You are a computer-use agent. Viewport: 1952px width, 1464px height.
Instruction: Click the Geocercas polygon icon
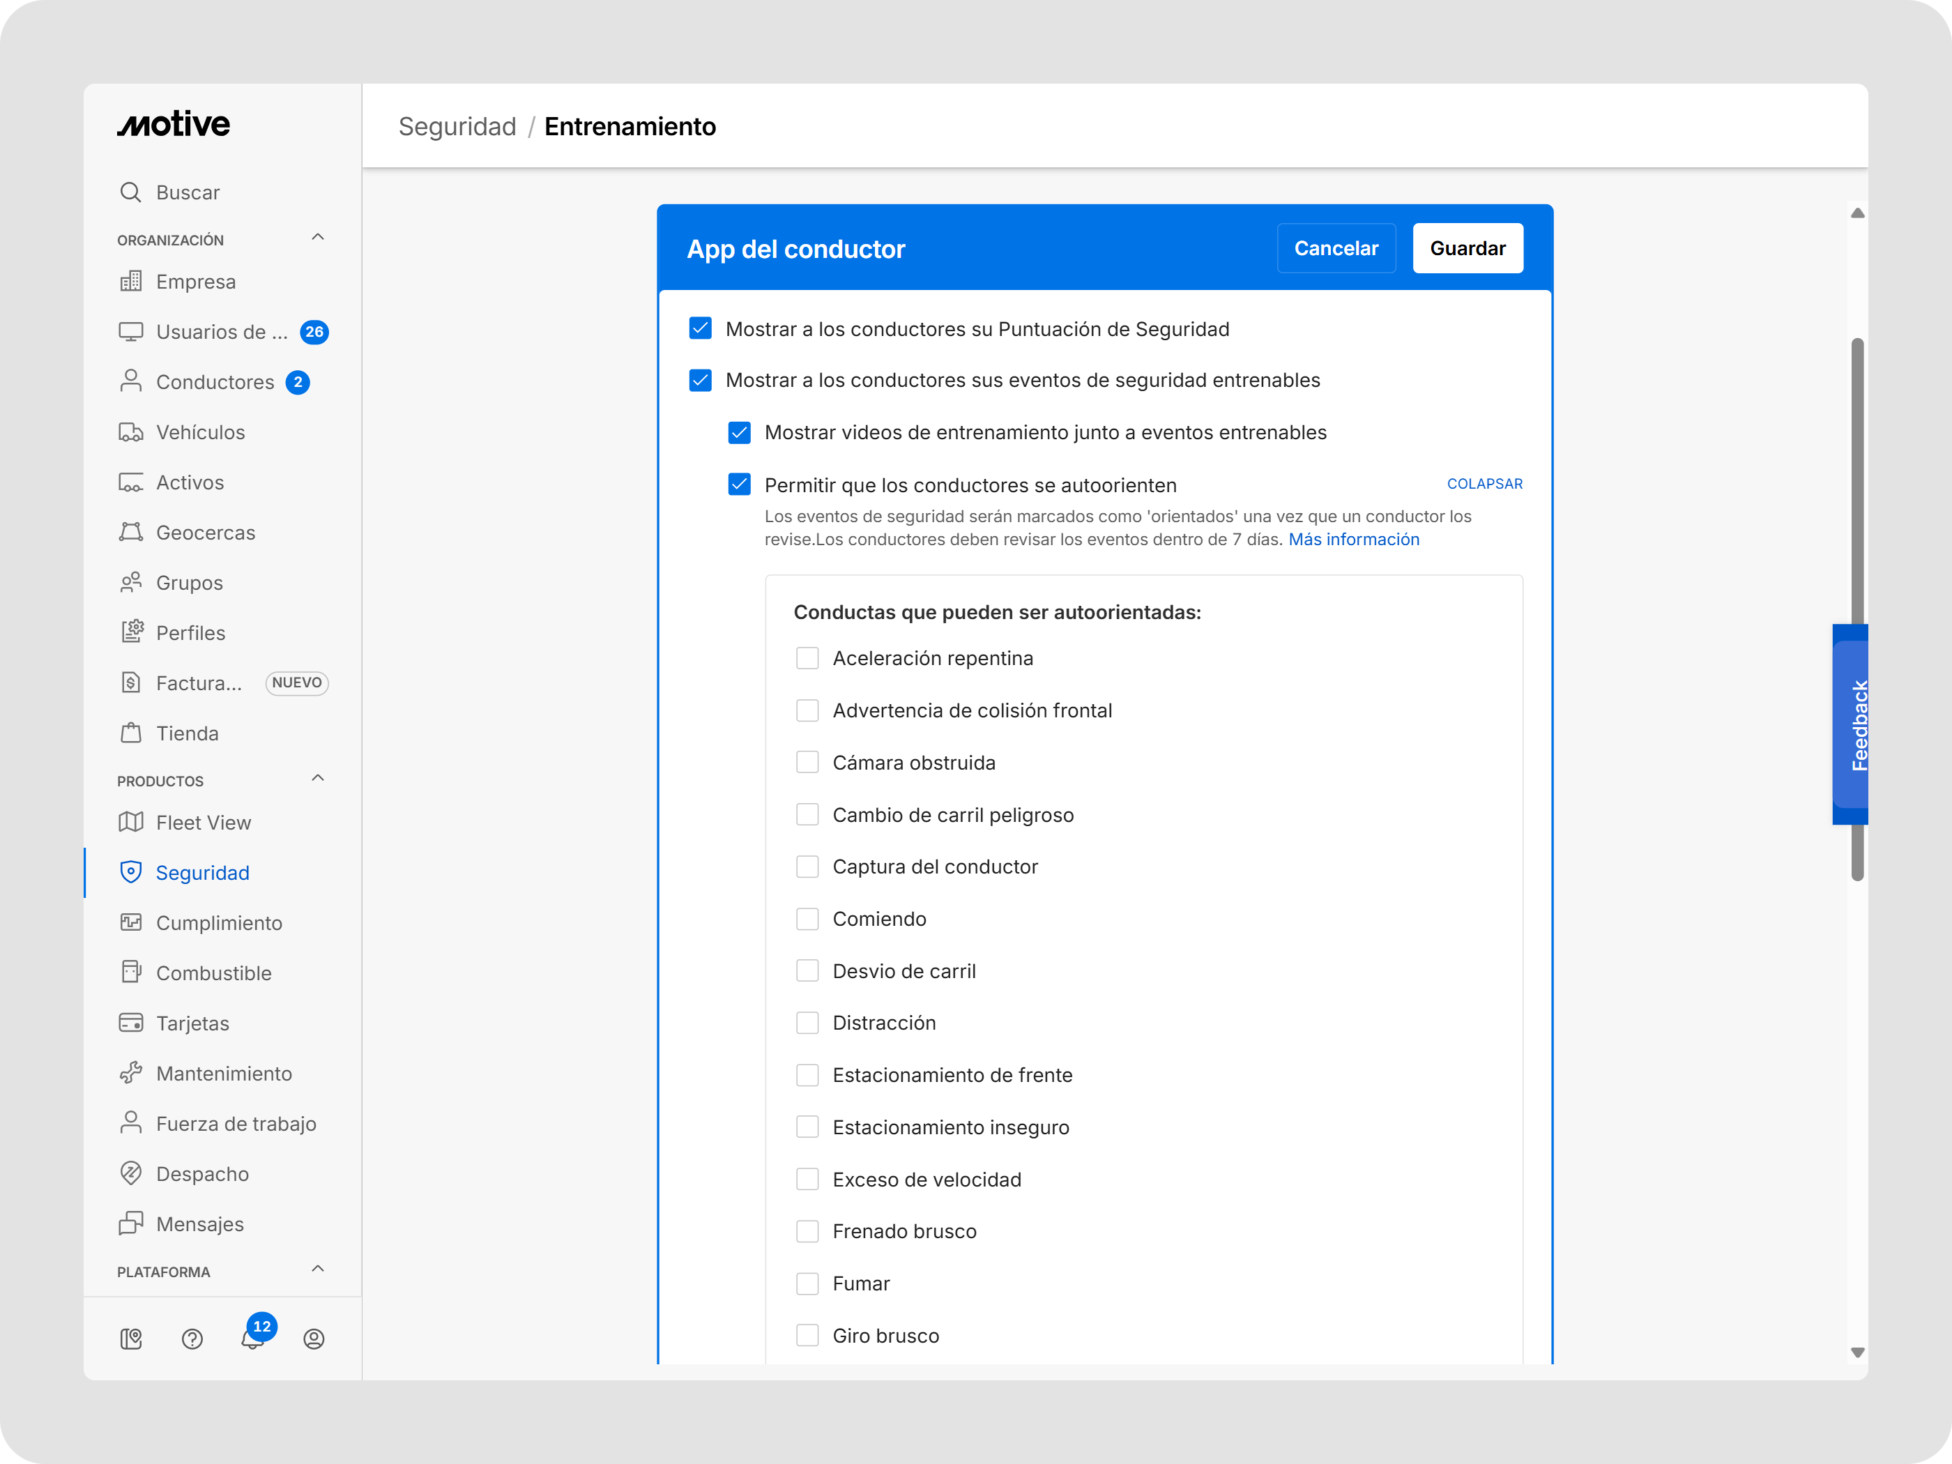tap(130, 532)
